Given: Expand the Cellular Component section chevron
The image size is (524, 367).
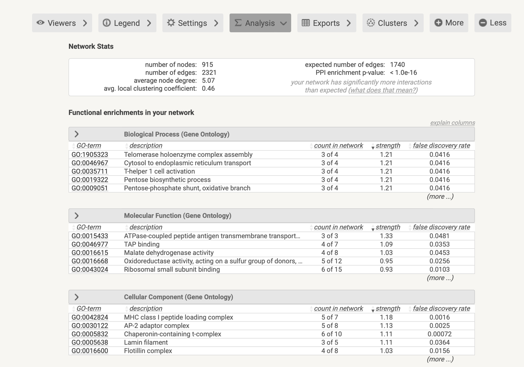Looking at the screenshot, I should click(77, 297).
